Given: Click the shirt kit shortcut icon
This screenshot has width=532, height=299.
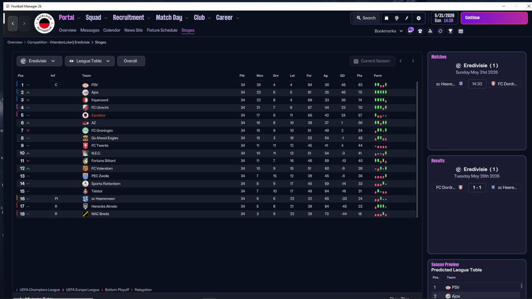Looking at the screenshot, I should [x=420, y=31].
